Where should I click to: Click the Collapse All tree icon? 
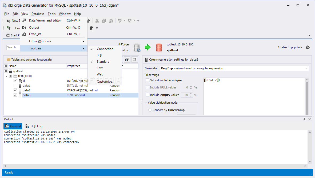click(134, 60)
